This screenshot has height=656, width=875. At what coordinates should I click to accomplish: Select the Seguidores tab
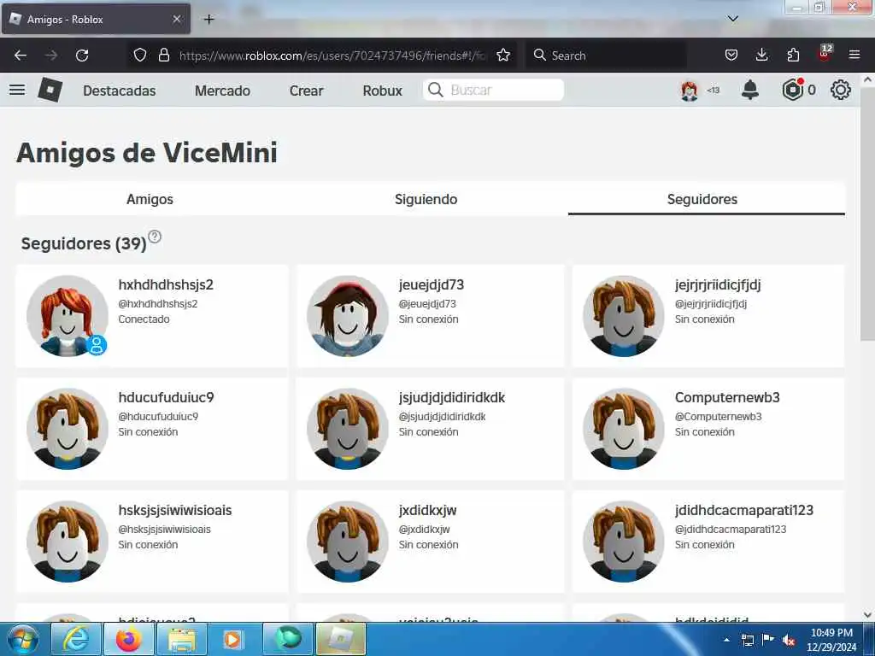coord(702,199)
